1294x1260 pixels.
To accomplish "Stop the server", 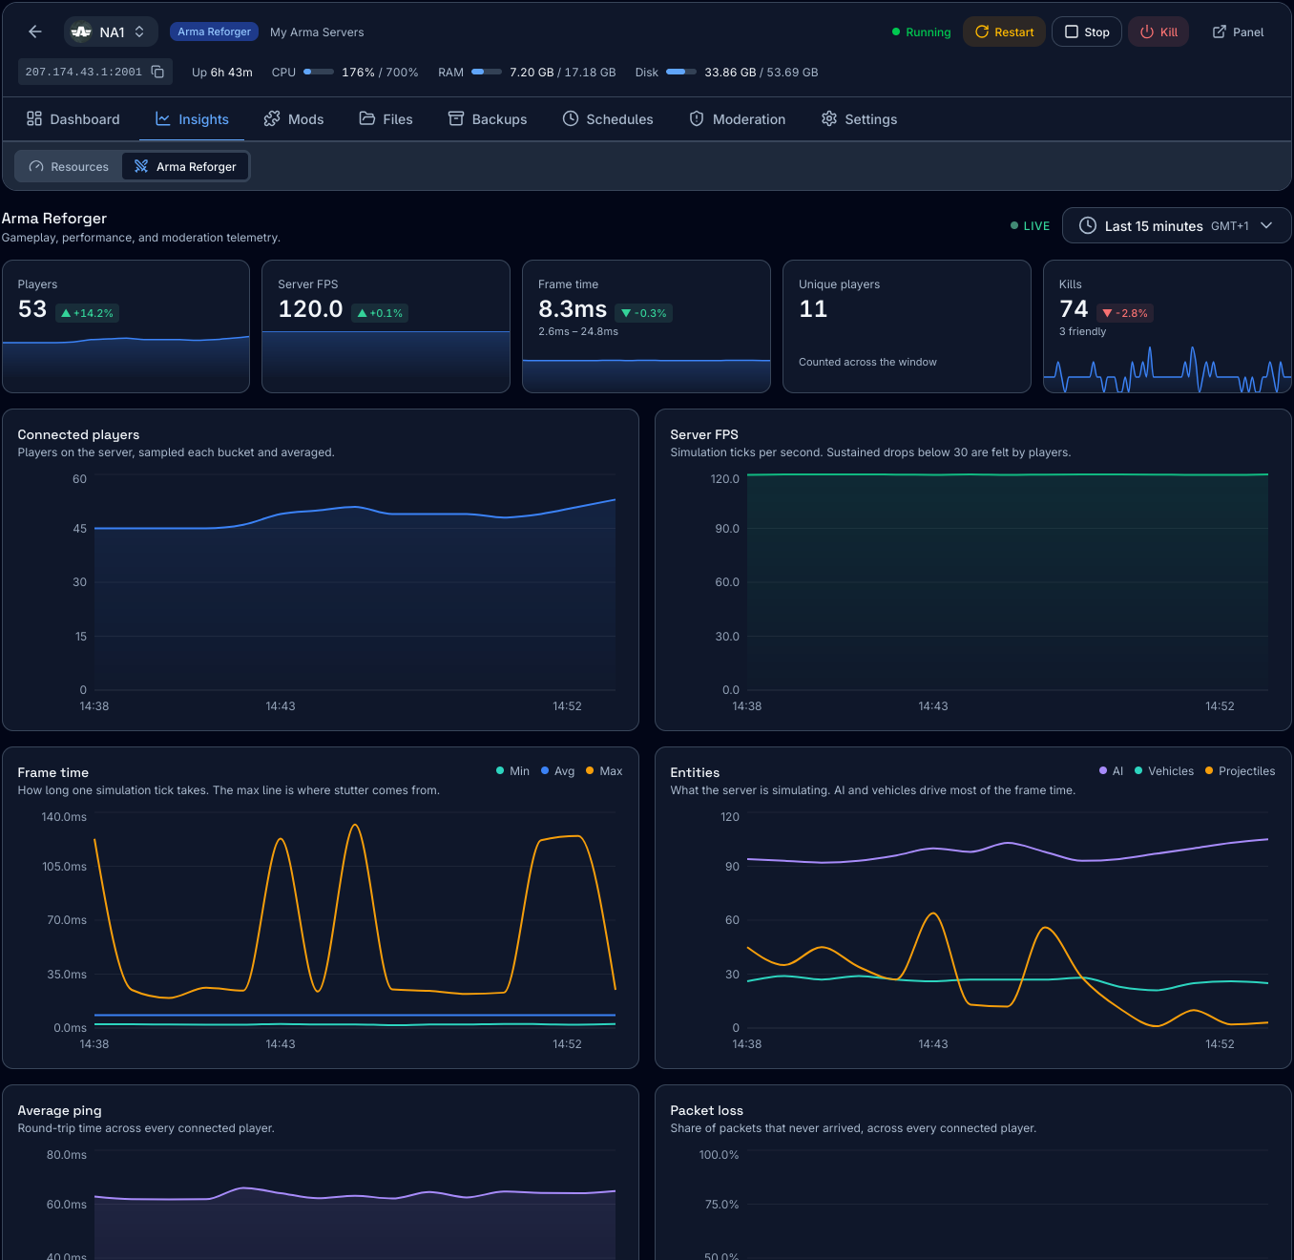I will [x=1087, y=31].
